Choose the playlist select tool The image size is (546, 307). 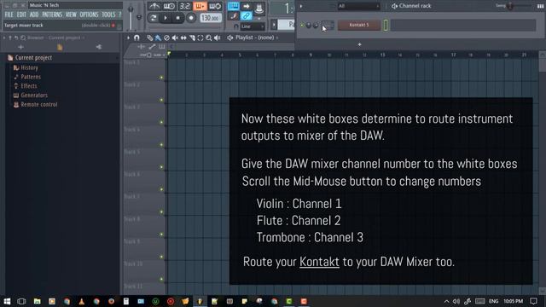(200, 38)
